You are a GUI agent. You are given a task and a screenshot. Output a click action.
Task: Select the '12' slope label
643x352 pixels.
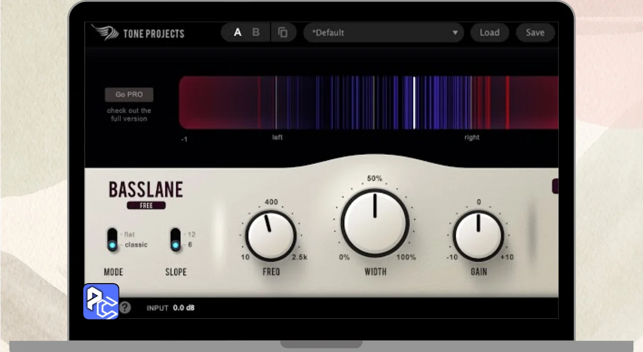pos(191,234)
